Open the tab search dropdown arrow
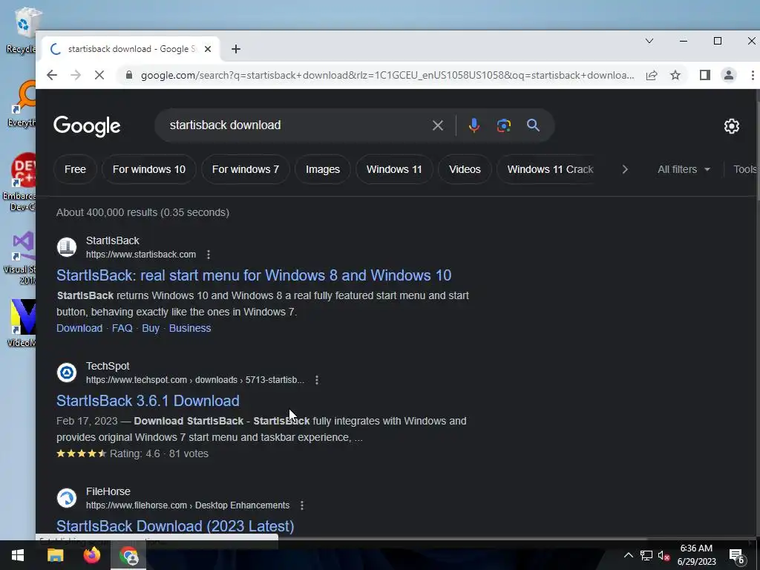The width and height of the screenshot is (760, 570). (x=649, y=41)
